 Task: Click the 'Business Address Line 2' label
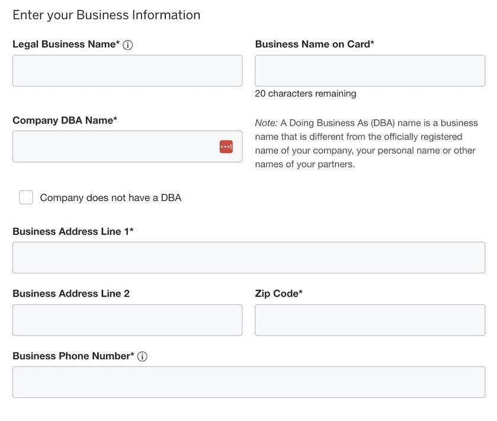[71, 294]
